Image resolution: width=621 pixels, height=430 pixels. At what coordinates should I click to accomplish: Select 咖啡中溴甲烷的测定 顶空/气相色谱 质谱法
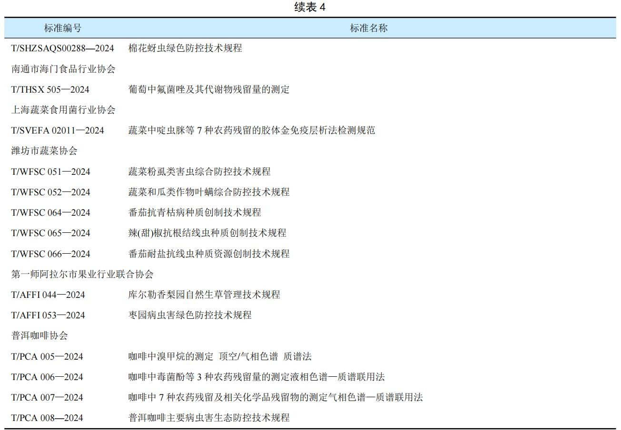tap(220, 356)
